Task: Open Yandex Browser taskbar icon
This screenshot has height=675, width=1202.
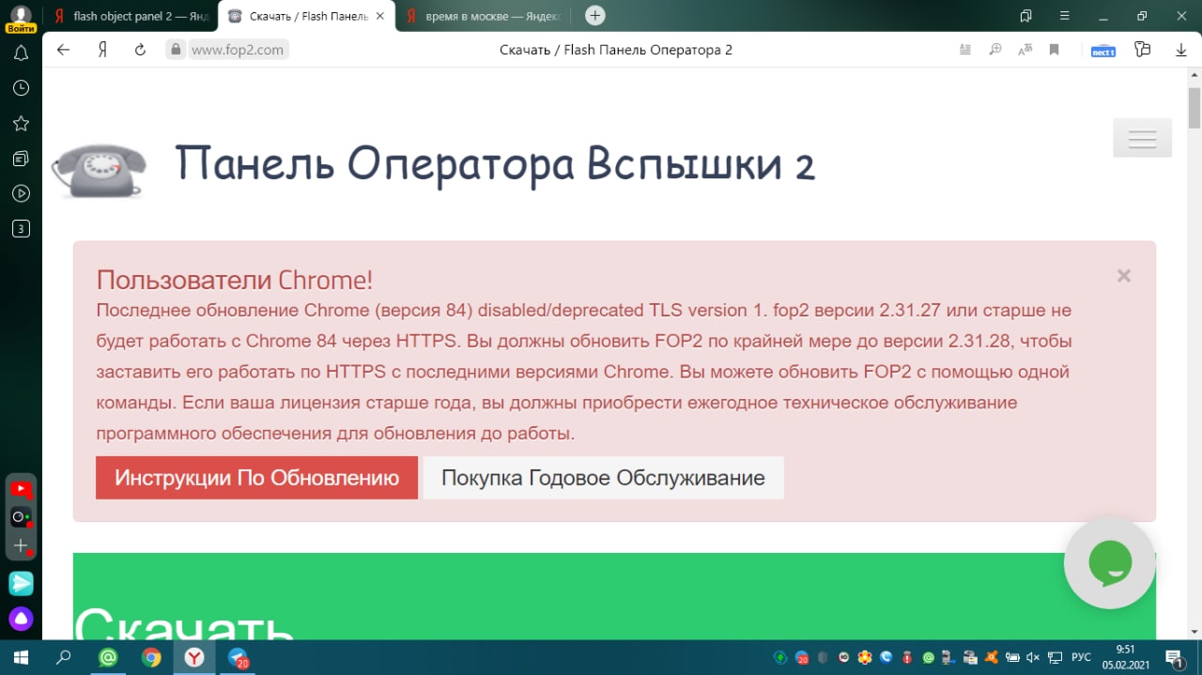Action: point(194,657)
